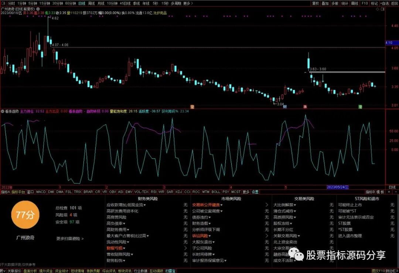This screenshot has width=399, height=273.
Task: Open indicator 设置 settings
Action: click(255, 192)
